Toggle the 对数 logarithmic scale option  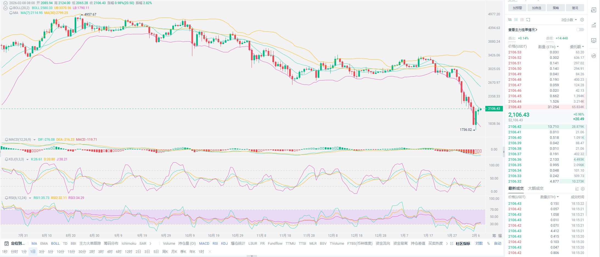(479, 243)
